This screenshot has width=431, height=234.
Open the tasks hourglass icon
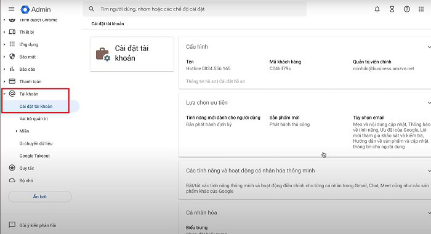pyautogui.click(x=392, y=9)
